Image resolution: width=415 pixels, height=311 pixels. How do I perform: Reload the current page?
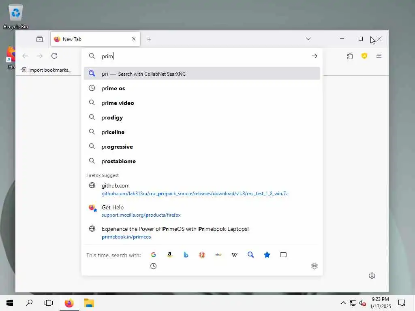[54, 56]
